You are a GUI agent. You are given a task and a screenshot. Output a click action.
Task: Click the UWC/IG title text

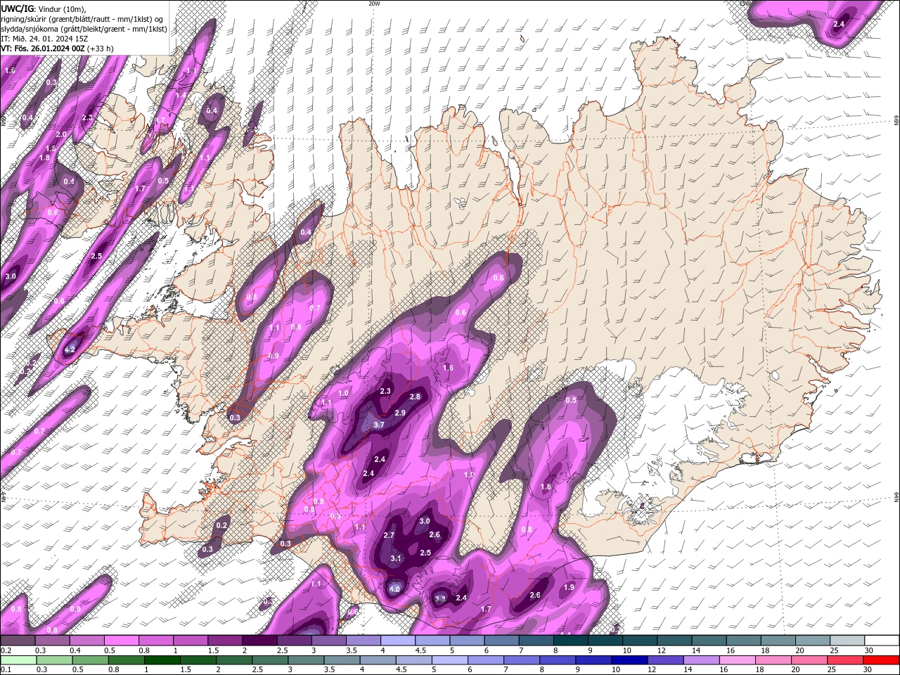coord(17,8)
